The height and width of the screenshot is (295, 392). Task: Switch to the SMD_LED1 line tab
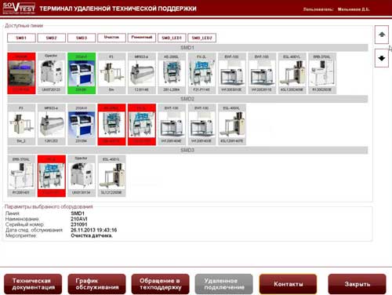[172, 38]
